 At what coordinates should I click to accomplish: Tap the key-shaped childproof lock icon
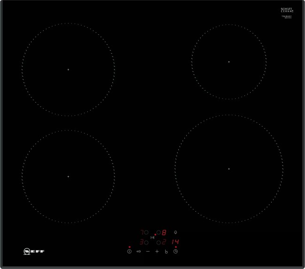[x=139, y=252]
